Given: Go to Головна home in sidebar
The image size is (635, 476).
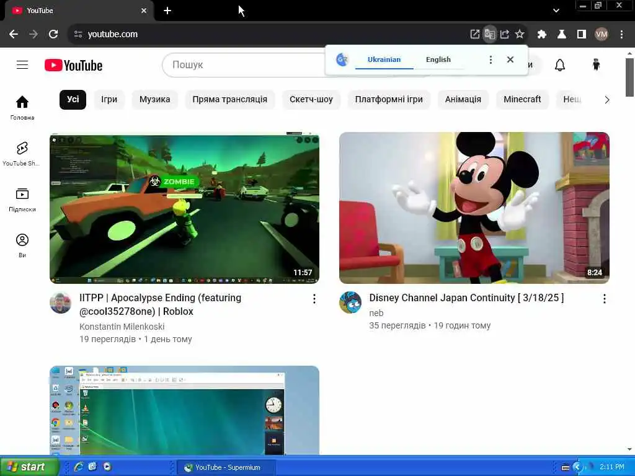Looking at the screenshot, I should coord(22,108).
